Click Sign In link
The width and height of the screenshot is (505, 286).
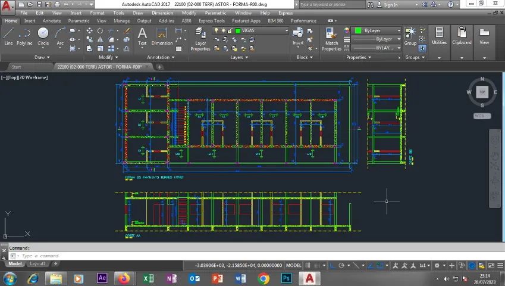pyautogui.click(x=390, y=5)
